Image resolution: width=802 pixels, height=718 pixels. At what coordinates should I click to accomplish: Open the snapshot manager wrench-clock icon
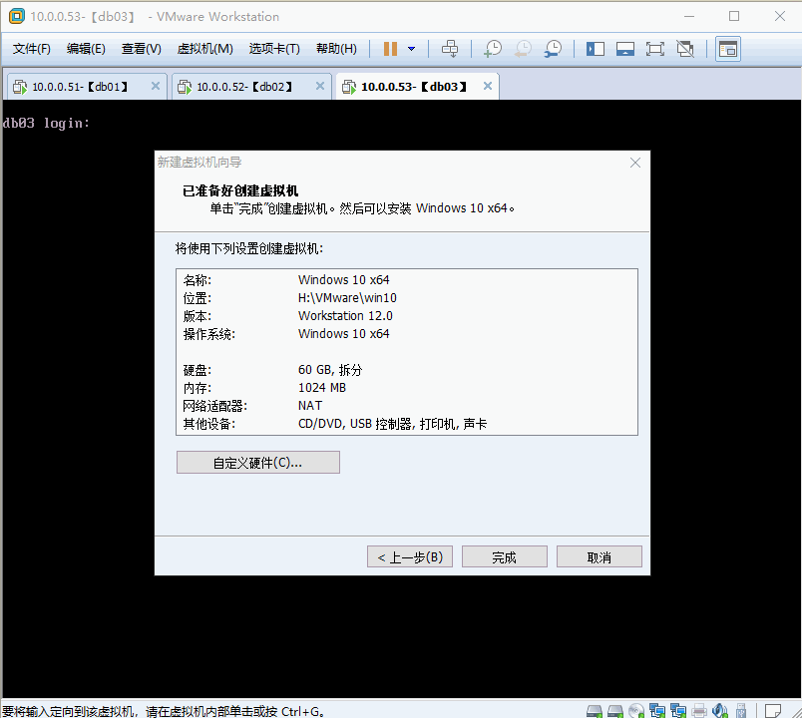pos(553,49)
